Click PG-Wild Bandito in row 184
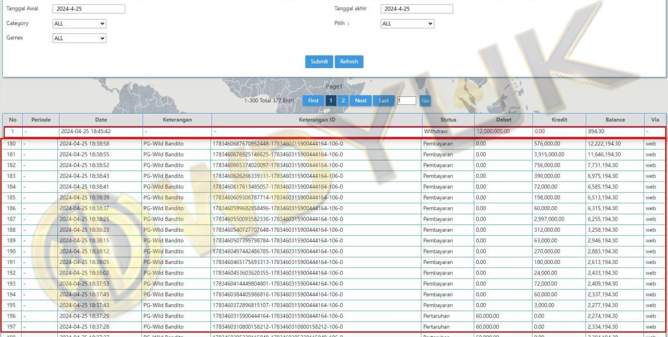Image resolution: width=668 pixels, height=337 pixels. [164, 187]
